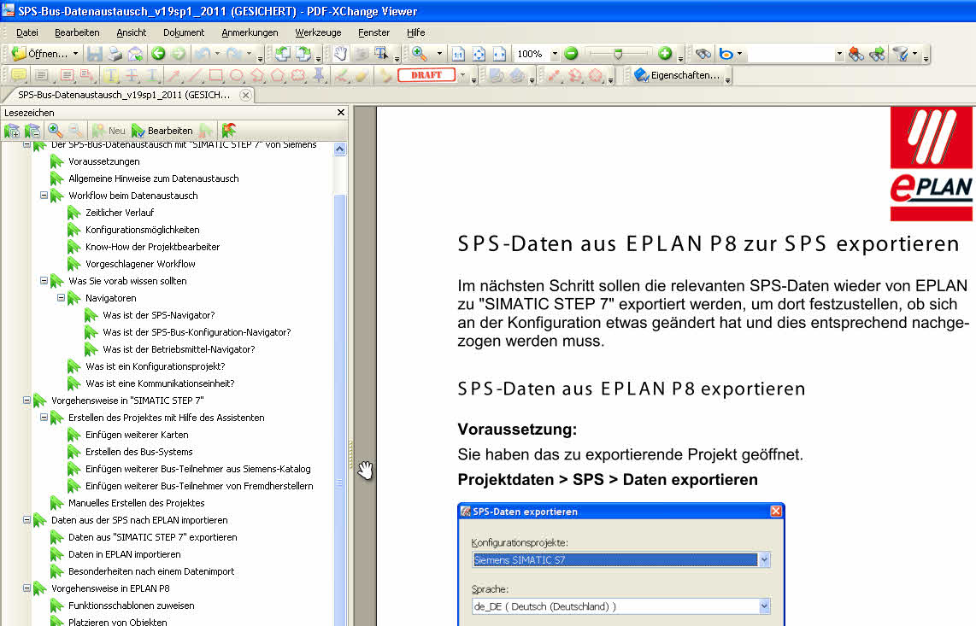This screenshot has height=626, width=976.
Task: Open the Sprache combo box arrow
Action: (x=764, y=606)
